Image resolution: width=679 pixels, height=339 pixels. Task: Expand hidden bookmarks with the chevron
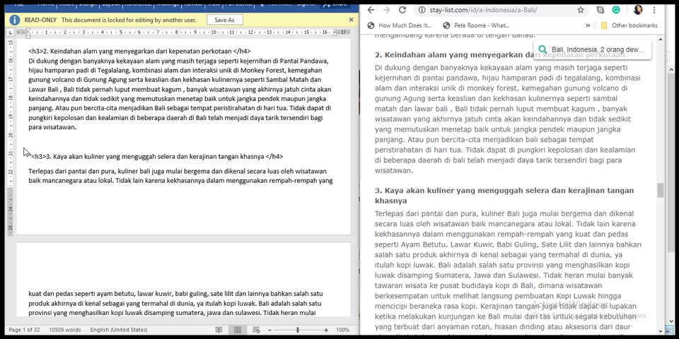(588, 25)
